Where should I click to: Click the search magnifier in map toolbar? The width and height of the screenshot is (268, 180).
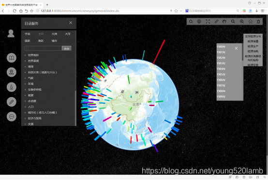(191, 22)
